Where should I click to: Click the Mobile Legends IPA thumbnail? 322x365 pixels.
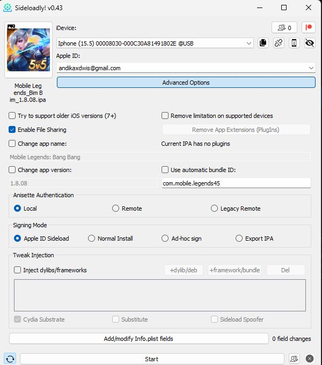point(28,50)
